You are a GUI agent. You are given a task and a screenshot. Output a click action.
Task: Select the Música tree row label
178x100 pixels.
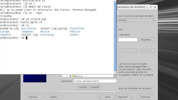click(x=78, y=76)
